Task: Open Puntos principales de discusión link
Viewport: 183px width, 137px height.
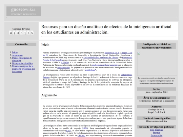Action: [x=22, y=59]
